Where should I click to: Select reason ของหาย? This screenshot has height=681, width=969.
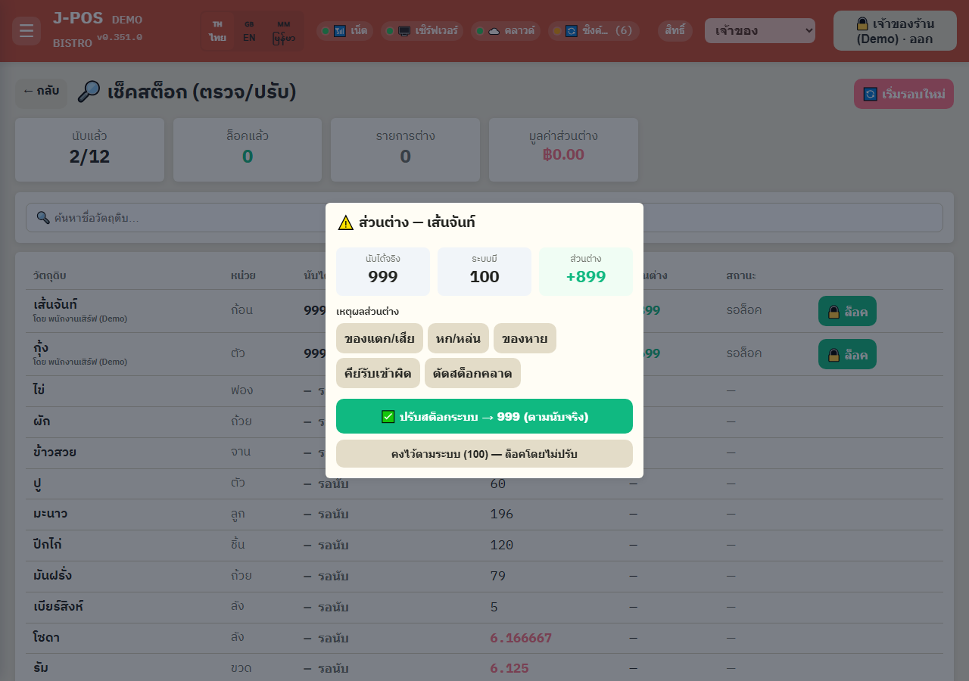point(525,338)
